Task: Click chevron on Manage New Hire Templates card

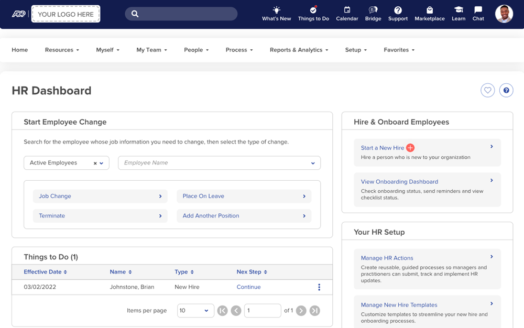Action: click(x=492, y=303)
